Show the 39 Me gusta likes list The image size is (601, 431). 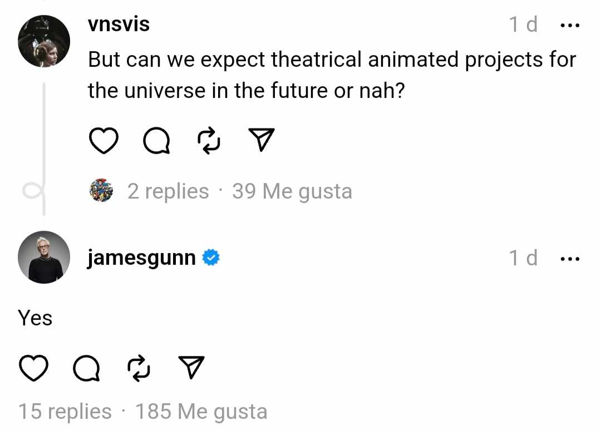(x=292, y=191)
